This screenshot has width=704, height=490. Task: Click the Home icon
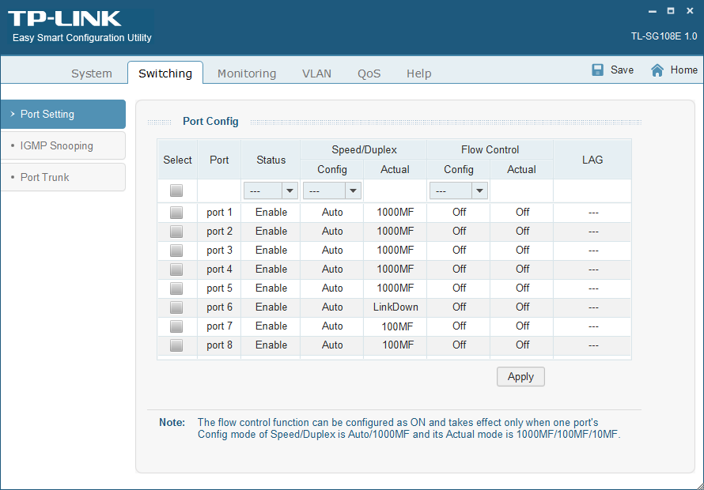coord(658,70)
